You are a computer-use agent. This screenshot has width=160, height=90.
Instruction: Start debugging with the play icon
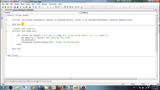point(48,7)
